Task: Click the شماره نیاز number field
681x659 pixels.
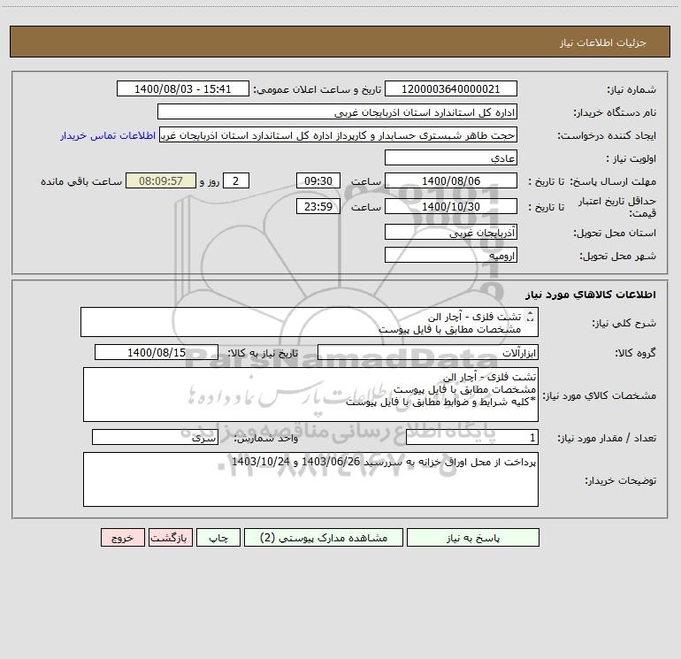Action: [451, 88]
